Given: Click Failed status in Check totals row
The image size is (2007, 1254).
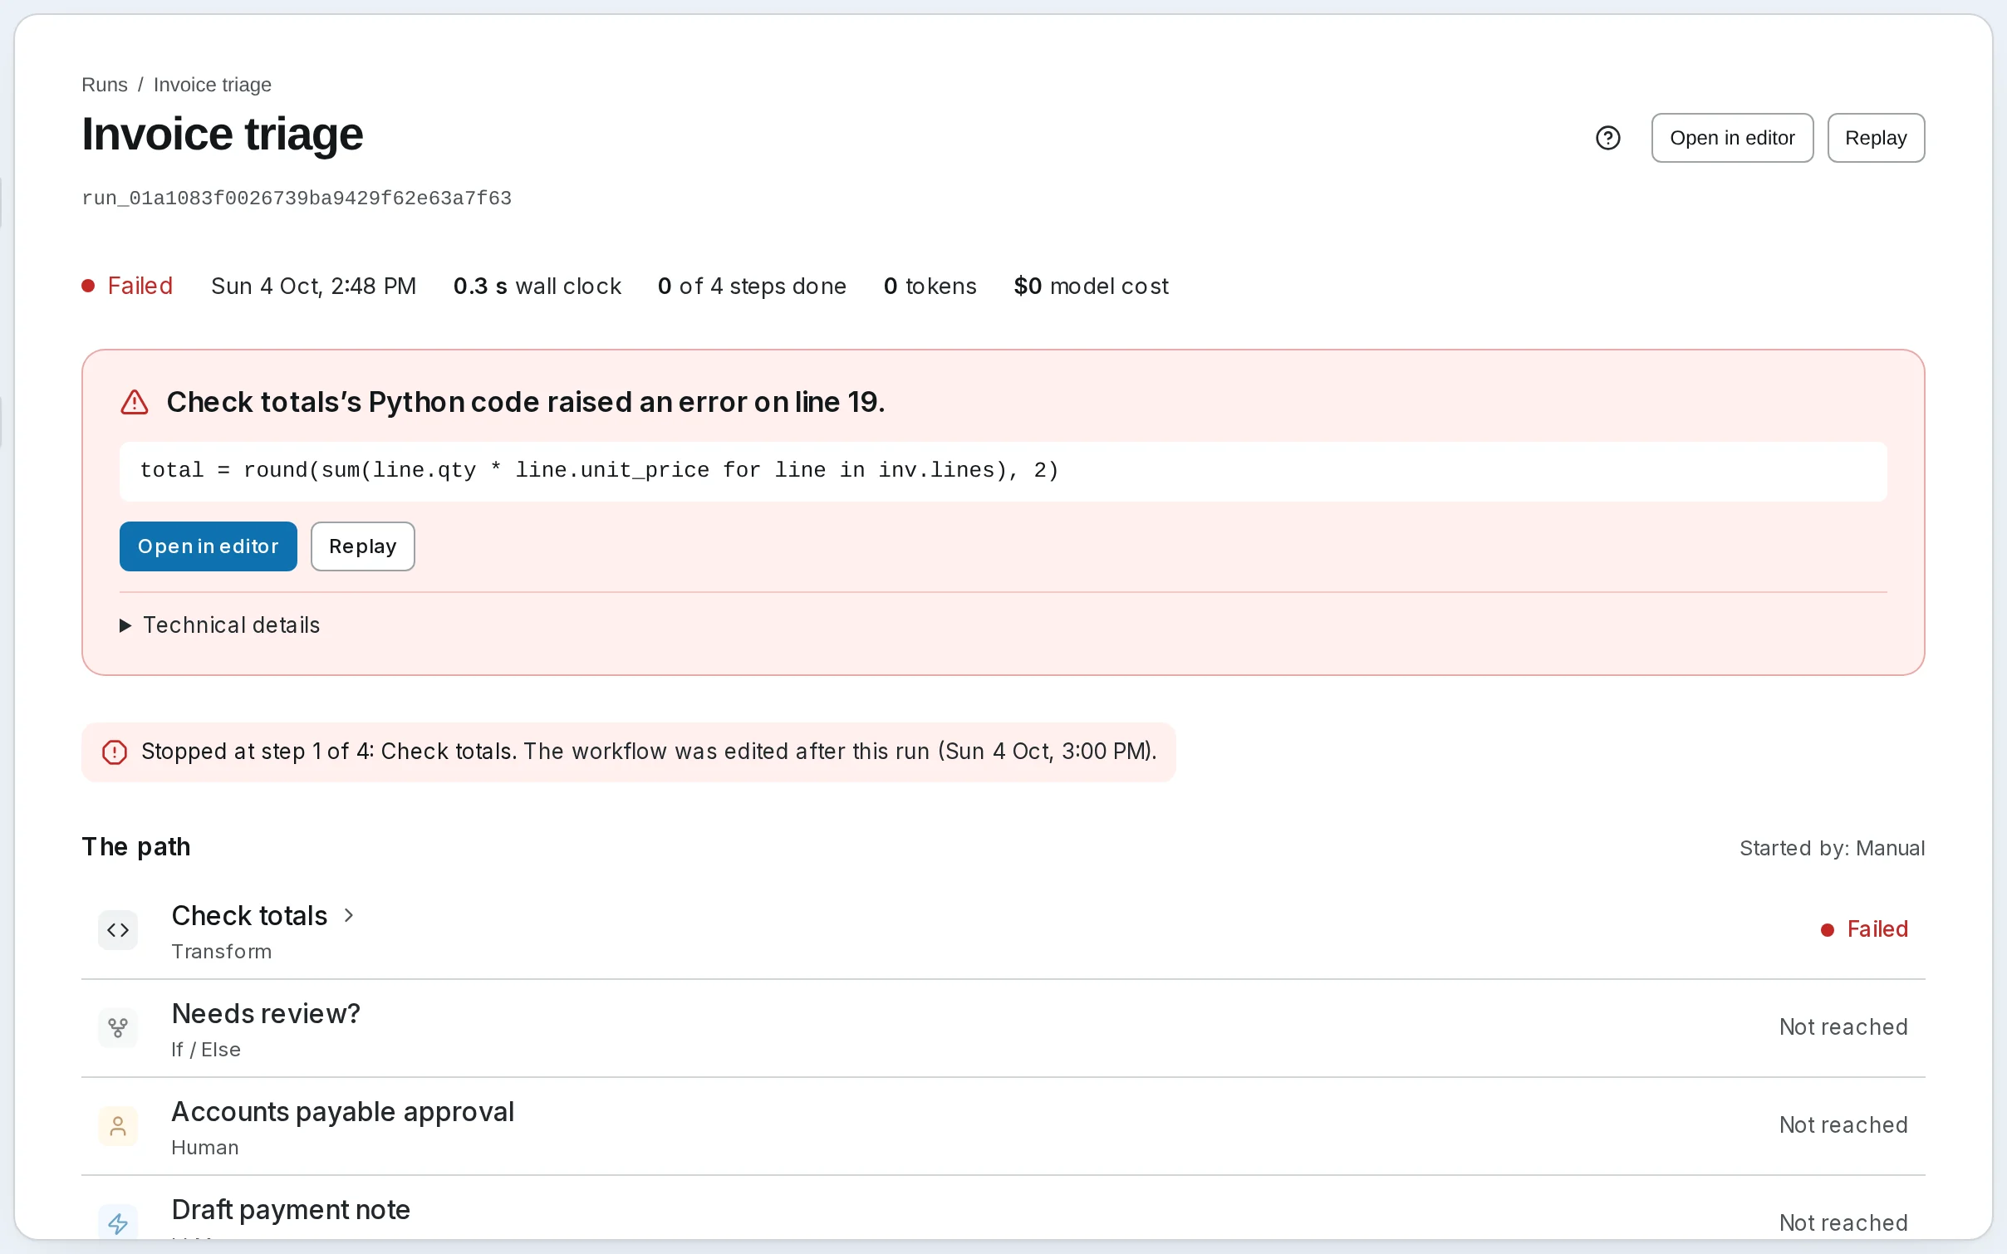Looking at the screenshot, I should 1864,929.
